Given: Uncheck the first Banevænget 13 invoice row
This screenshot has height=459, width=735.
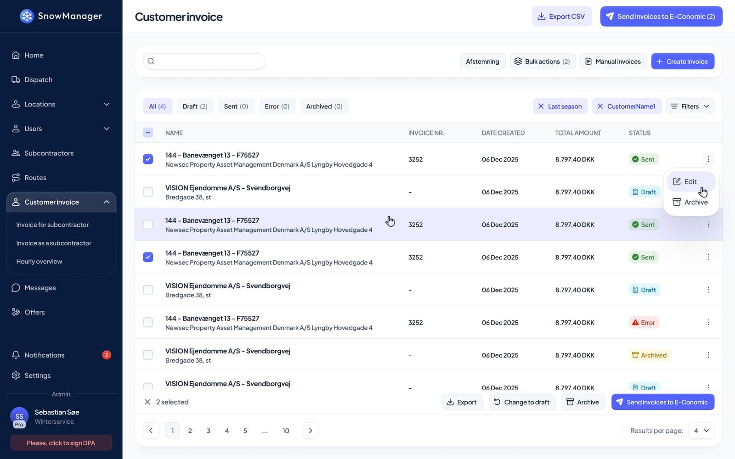Looking at the screenshot, I should (148, 159).
